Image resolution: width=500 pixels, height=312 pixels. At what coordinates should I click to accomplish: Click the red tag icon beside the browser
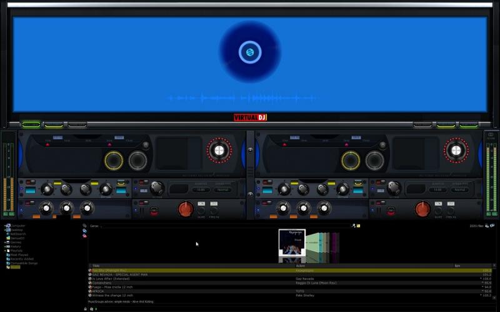tap(84, 236)
